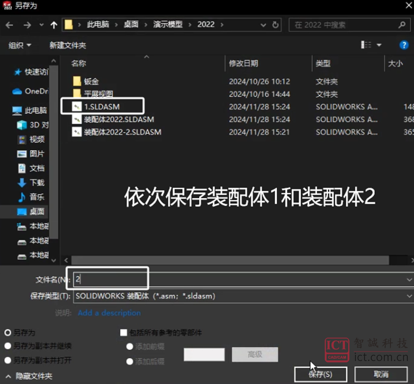The width and height of the screenshot is (414, 384).
Task: Open the help question mark icon
Action: pyautogui.click(x=404, y=45)
